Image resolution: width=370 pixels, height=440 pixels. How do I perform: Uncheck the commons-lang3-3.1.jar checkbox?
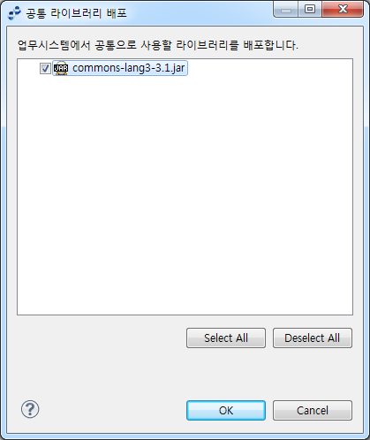(x=45, y=69)
